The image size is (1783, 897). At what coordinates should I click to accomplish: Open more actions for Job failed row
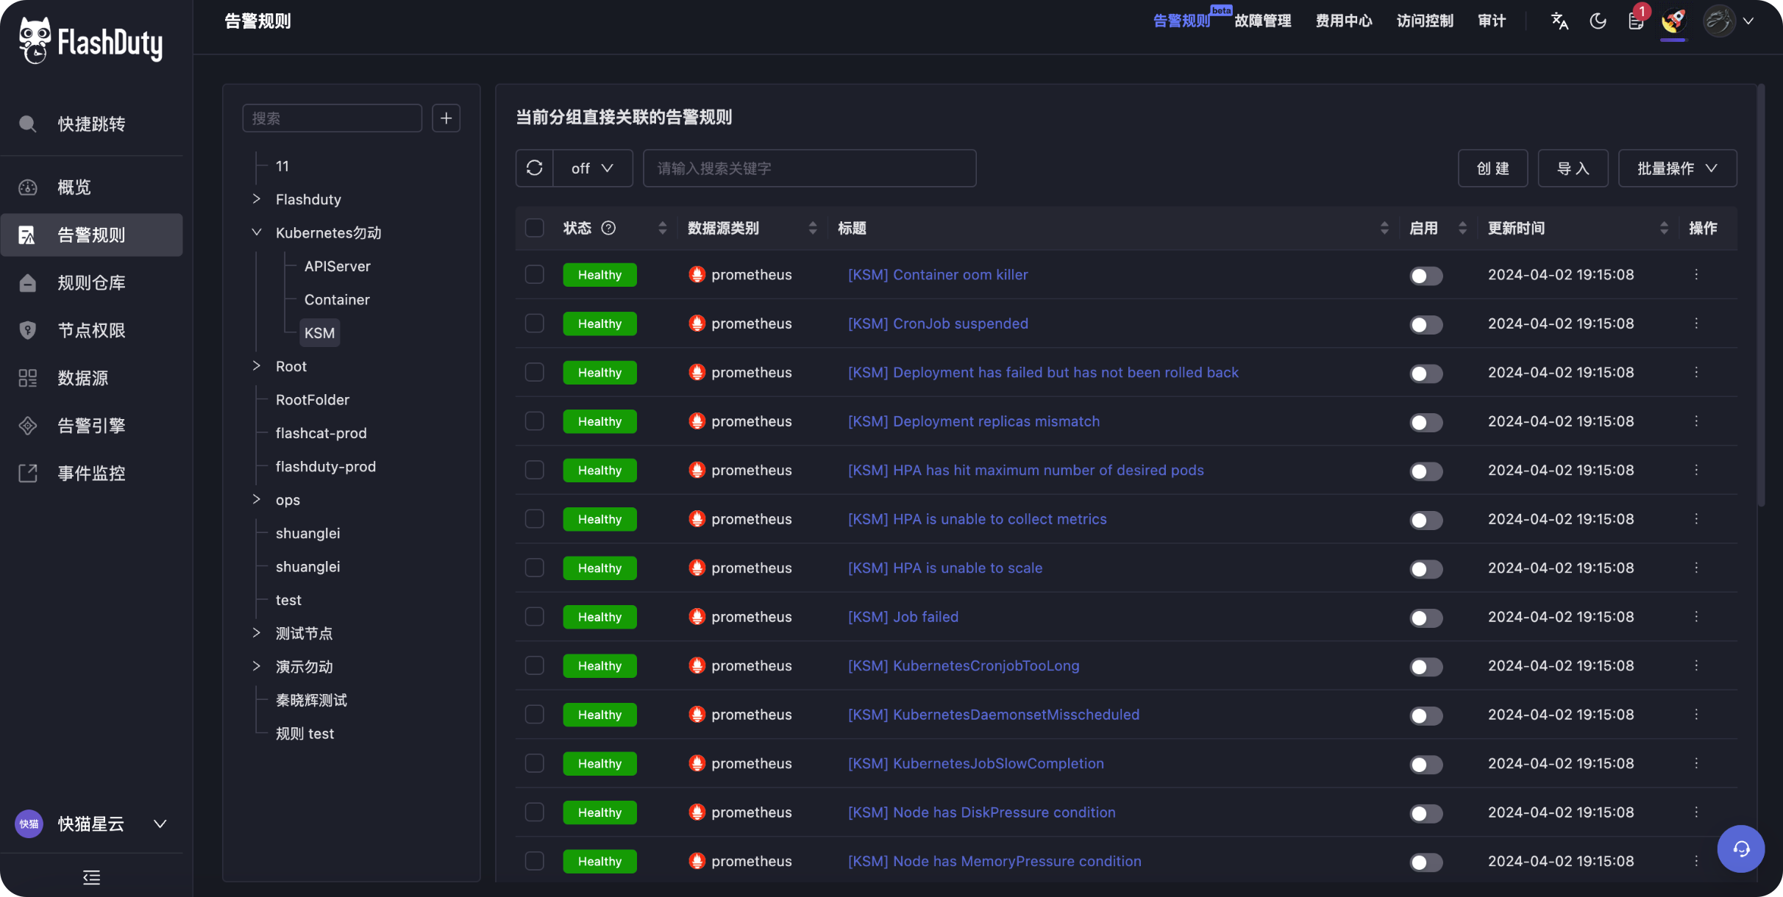(x=1696, y=617)
